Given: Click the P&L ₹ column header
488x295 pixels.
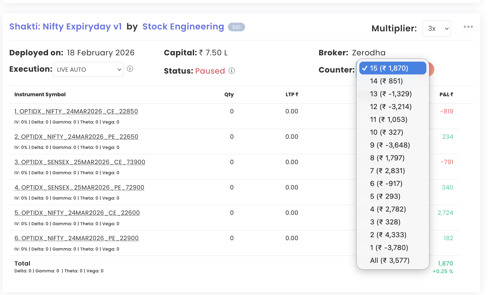Looking at the screenshot, I should coord(446,94).
